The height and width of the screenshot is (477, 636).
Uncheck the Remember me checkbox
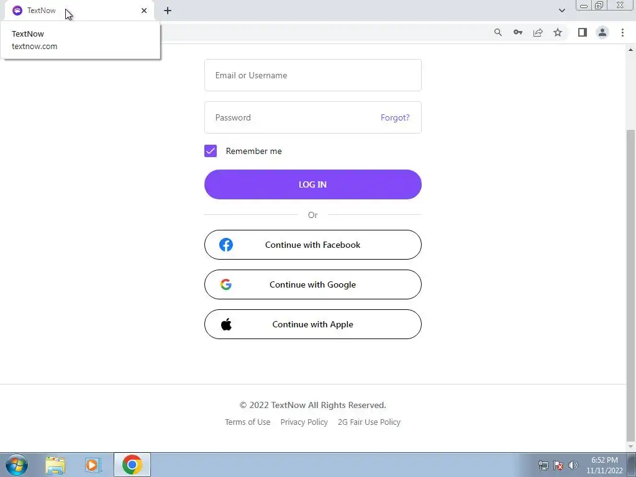pyautogui.click(x=211, y=151)
